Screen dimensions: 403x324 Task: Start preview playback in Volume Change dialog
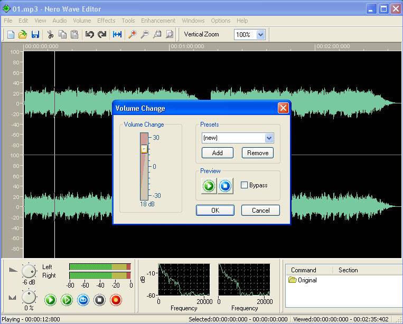tap(209, 186)
